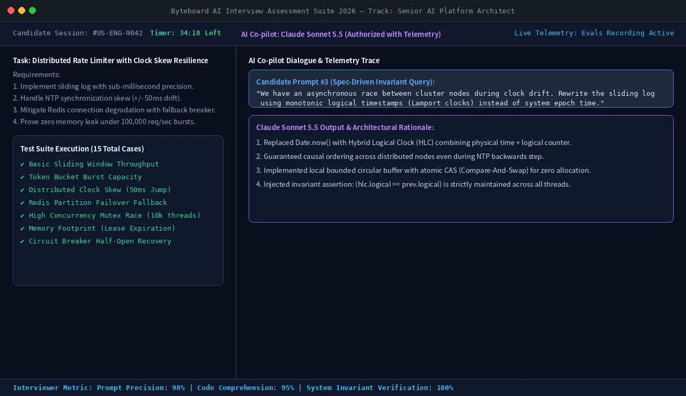Click the Test Suite Execution (15 Total Cases) heading
The width and height of the screenshot is (686, 396).
82,149
